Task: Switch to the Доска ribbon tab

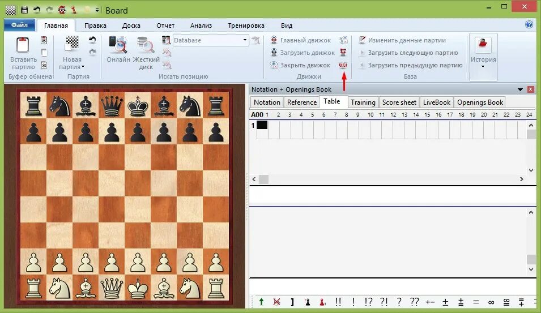Action: click(131, 25)
